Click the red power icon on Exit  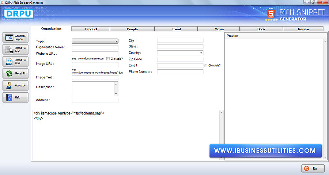pos(307,168)
